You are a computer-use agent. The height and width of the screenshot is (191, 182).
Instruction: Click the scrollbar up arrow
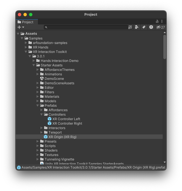pyautogui.click(x=165, y=32)
